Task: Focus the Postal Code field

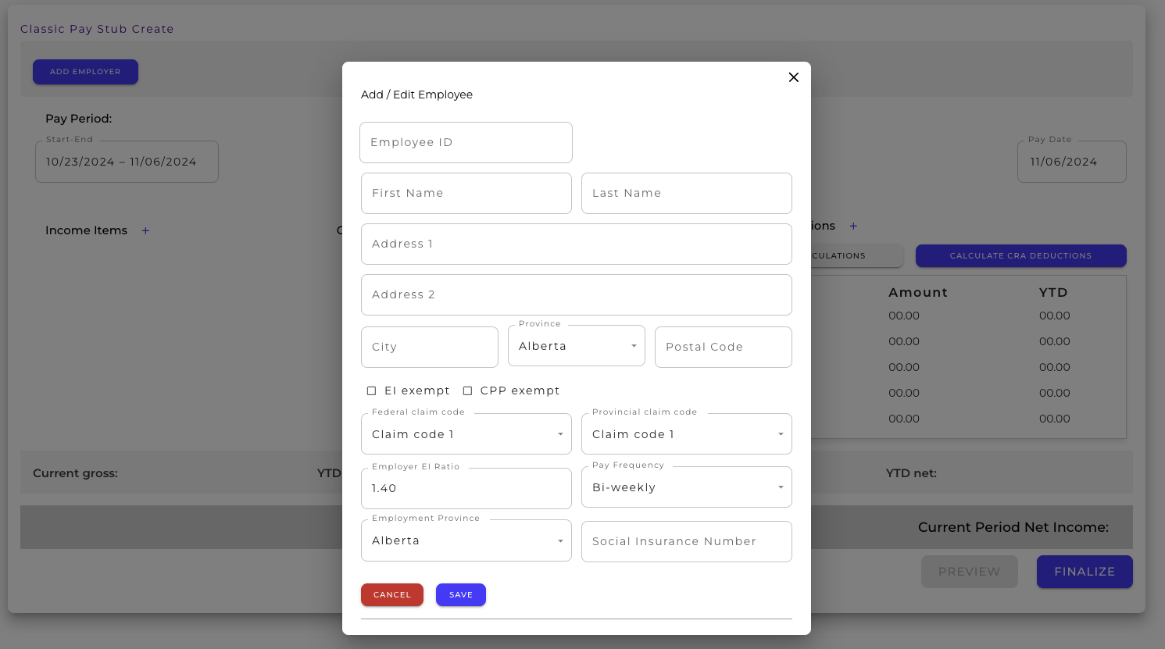Action: 724,347
